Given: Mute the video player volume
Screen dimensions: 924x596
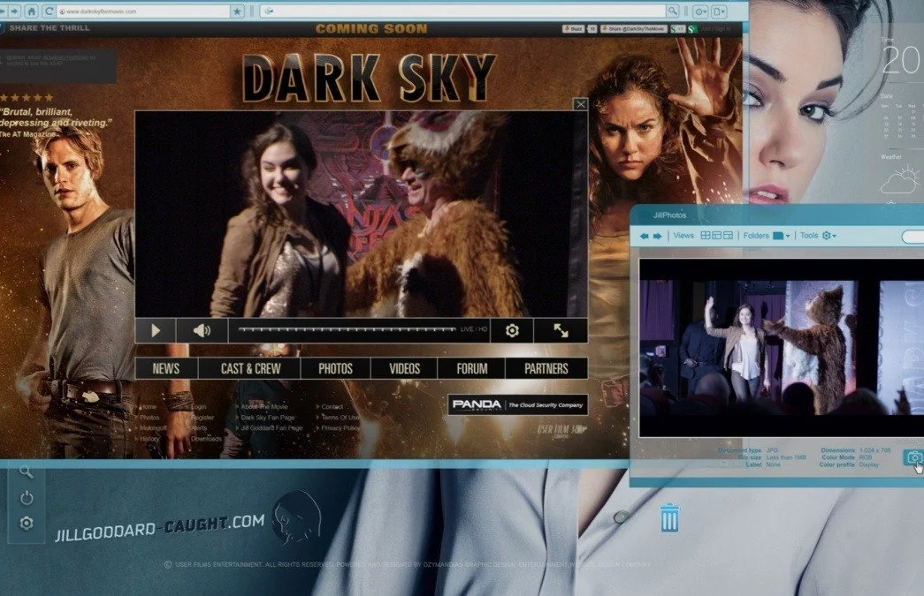Looking at the screenshot, I should 202,330.
